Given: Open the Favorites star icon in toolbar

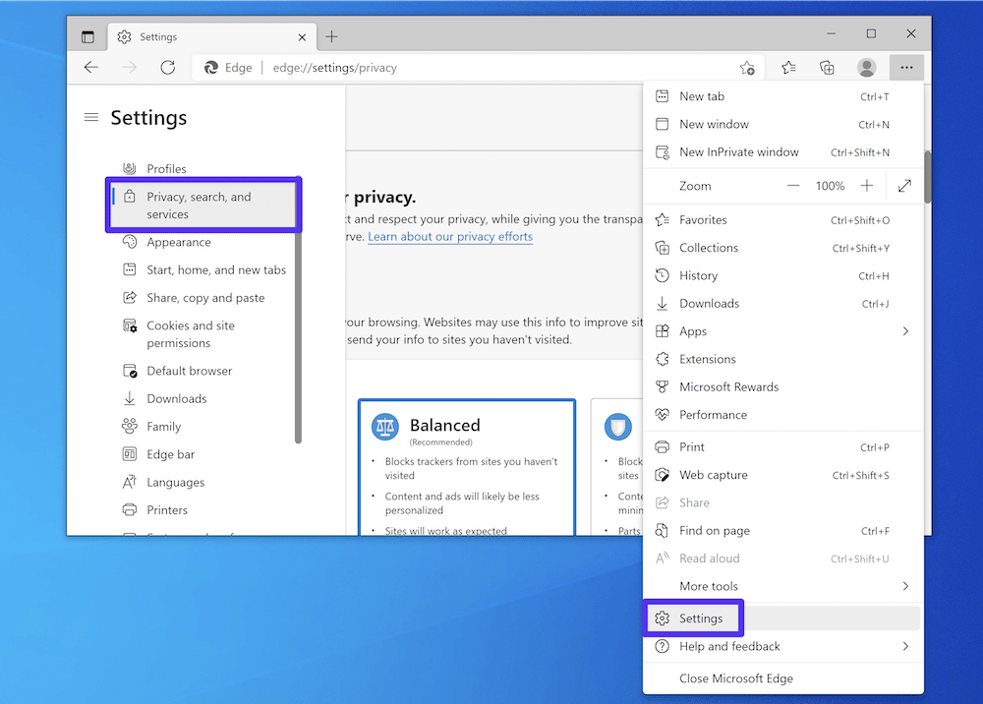Looking at the screenshot, I should point(787,67).
